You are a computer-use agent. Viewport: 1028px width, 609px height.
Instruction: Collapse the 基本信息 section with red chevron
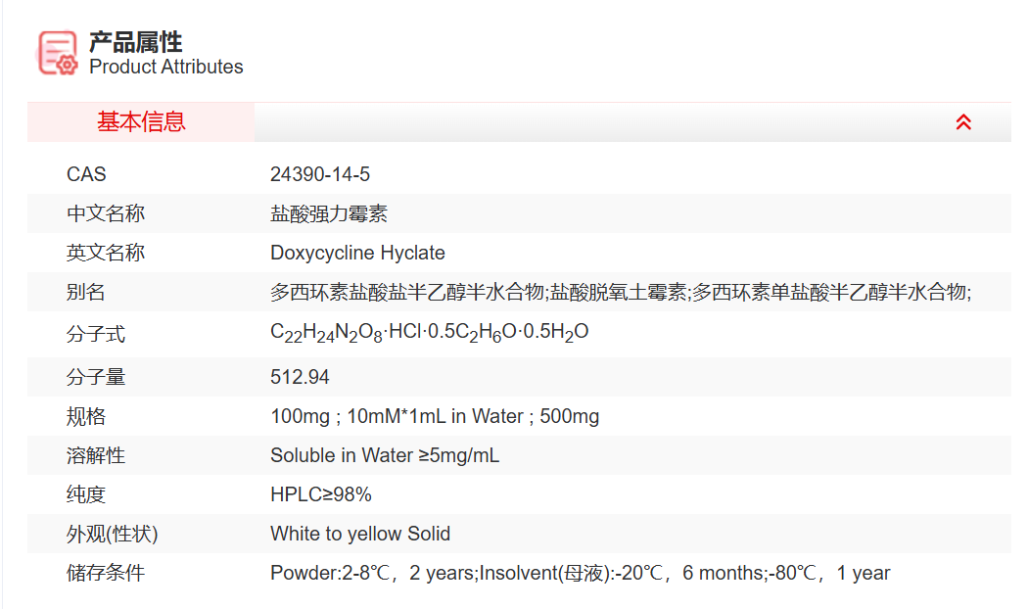(x=963, y=122)
